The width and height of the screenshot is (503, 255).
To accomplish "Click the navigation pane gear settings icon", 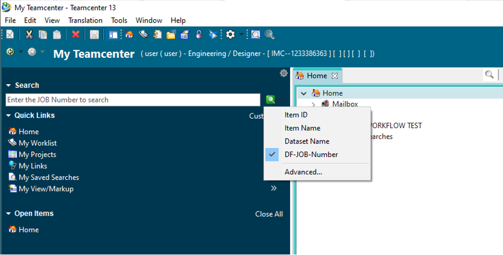I will [x=284, y=73].
